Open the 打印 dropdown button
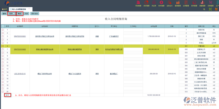 (11, 13)
